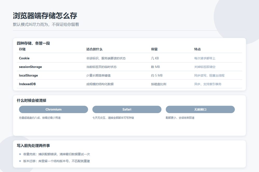The image size is (259, 172).
Task: Click the capacity cell 数 MB
Action: coord(155,67)
